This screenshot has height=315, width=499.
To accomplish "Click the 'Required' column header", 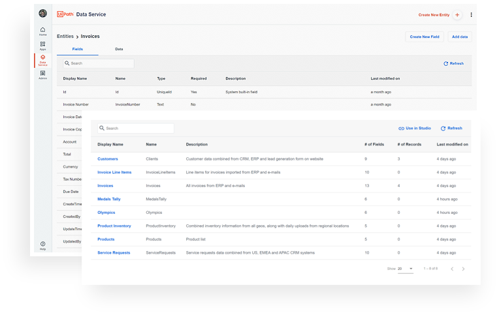I will (x=199, y=78).
